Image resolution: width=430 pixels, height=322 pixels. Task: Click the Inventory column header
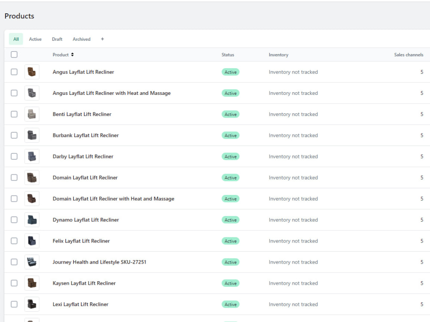pyautogui.click(x=278, y=55)
